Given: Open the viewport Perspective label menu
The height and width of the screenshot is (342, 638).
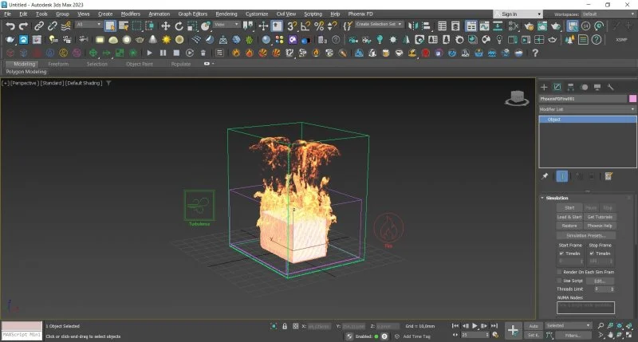Looking at the screenshot, I should tap(25, 83).
